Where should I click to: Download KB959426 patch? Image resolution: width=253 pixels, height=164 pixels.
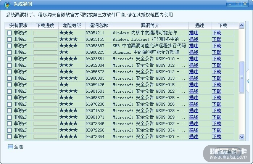[216, 85]
